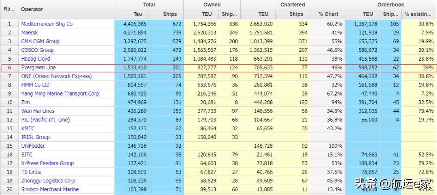Viewport: 437px width, 195px height.
Task: Open the Hapag-Lloyd operator link
Action: coord(36,59)
